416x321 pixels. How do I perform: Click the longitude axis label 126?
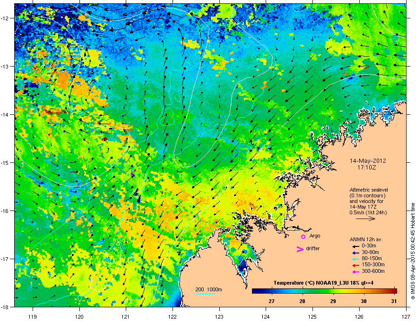pos(359,316)
